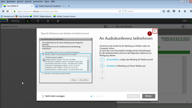Click the Weiter button
This screenshot has width=192, height=108.
(x=149, y=96)
